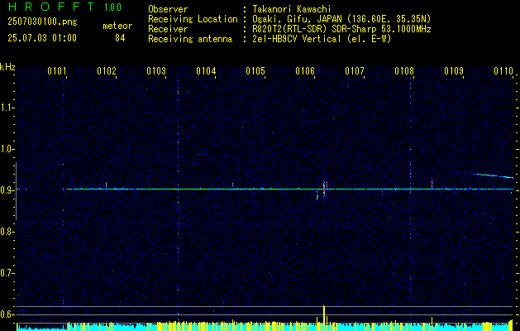520x331 pixels.
Task: Click the name Takanori Kawachi
Action: pyautogui.click(x=292, y=9)
